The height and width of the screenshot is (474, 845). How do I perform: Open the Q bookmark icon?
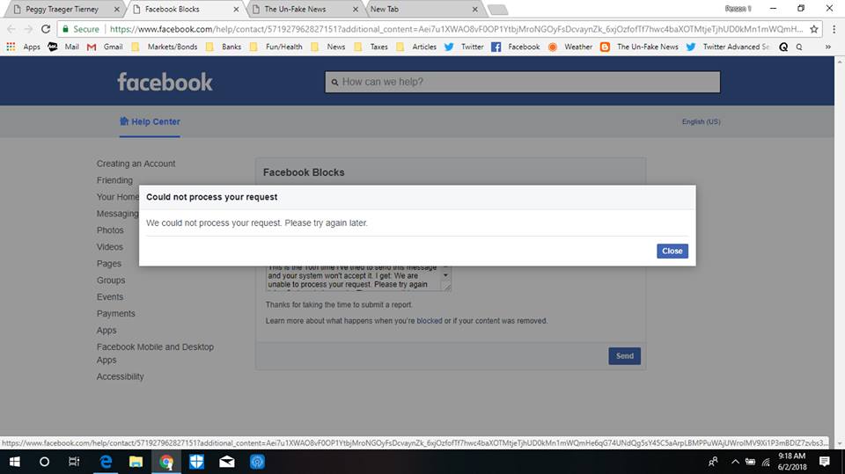pyautogui.click(x=783, y=47)
